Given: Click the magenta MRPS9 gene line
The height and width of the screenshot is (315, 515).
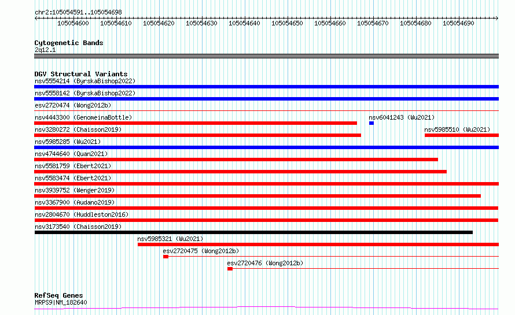Looking at the screenshot, I should (266, 308).
